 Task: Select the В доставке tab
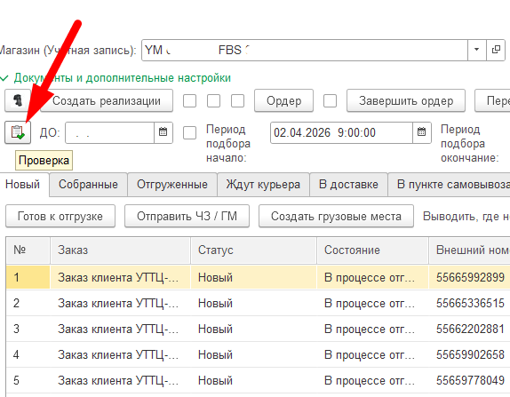point(348,185)
